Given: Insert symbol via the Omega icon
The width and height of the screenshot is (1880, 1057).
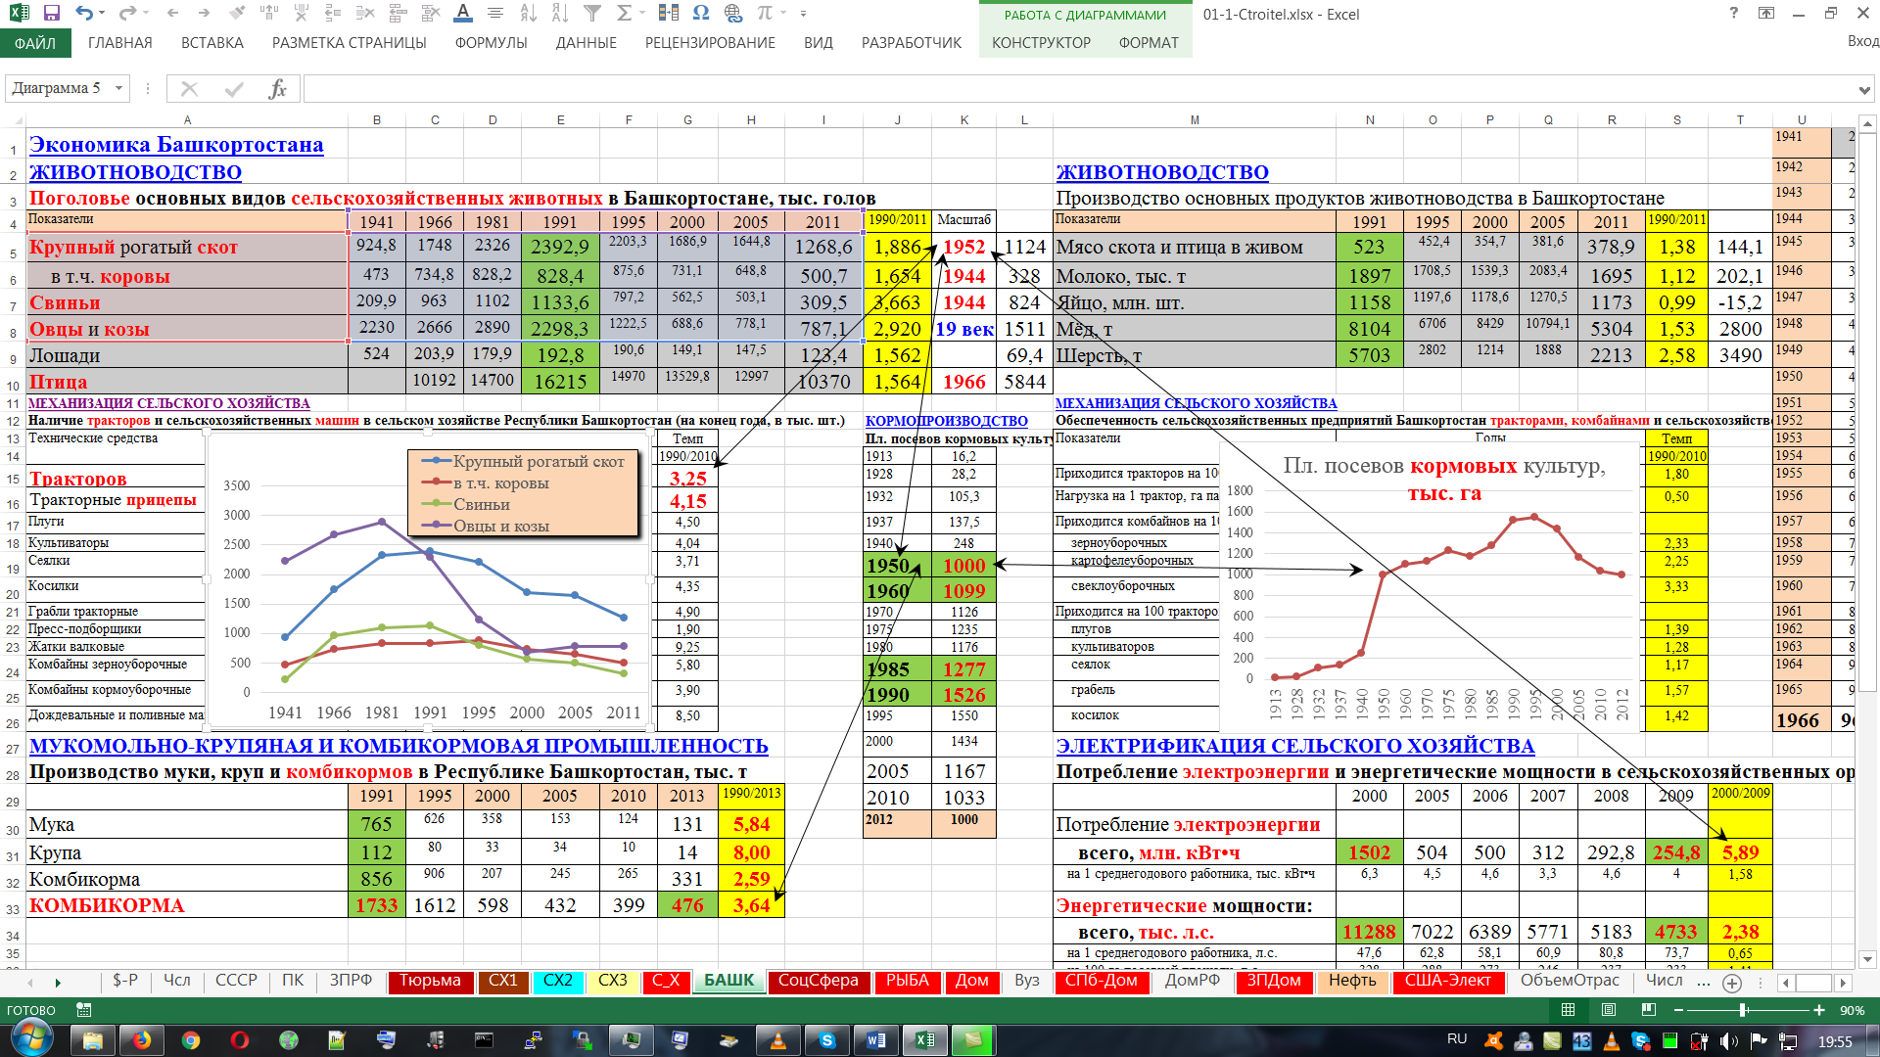Looking at the screenshot, I should [701, 14].
